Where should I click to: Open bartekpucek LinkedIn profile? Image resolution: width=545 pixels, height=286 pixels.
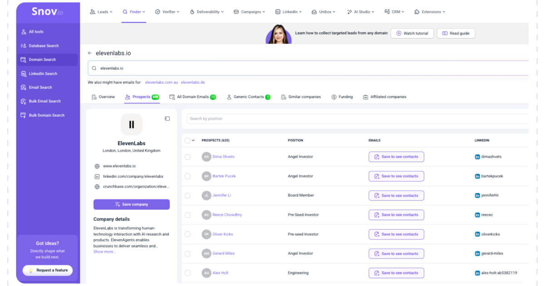coord(489,176)
